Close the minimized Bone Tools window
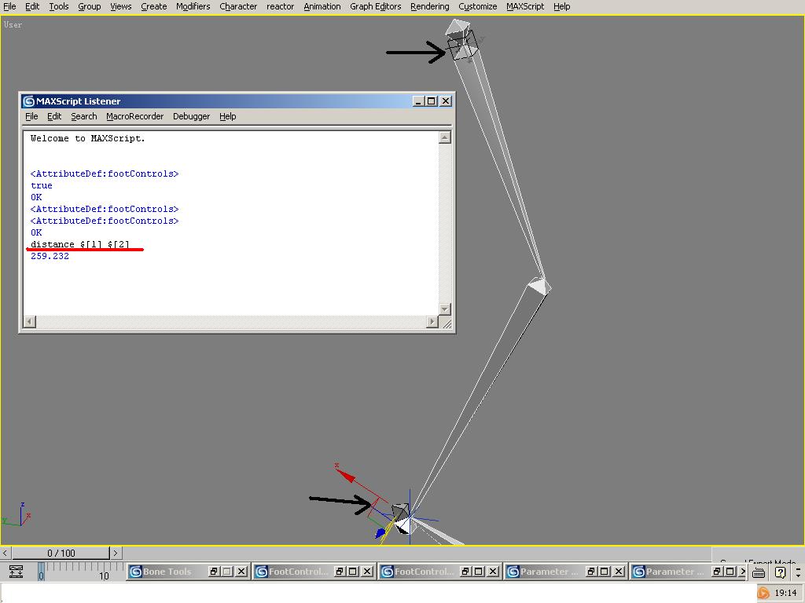 click(x=241, y=572)
